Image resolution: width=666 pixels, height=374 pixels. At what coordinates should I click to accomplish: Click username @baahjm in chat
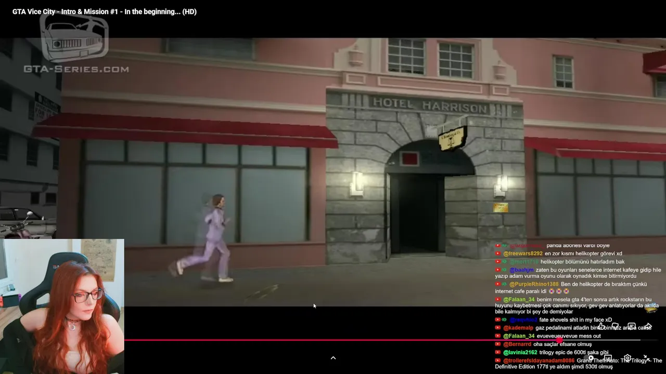522,270
